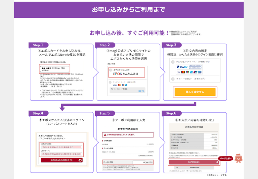Select the クレジットカード radio option
The image size is (258, 179).
110,82
